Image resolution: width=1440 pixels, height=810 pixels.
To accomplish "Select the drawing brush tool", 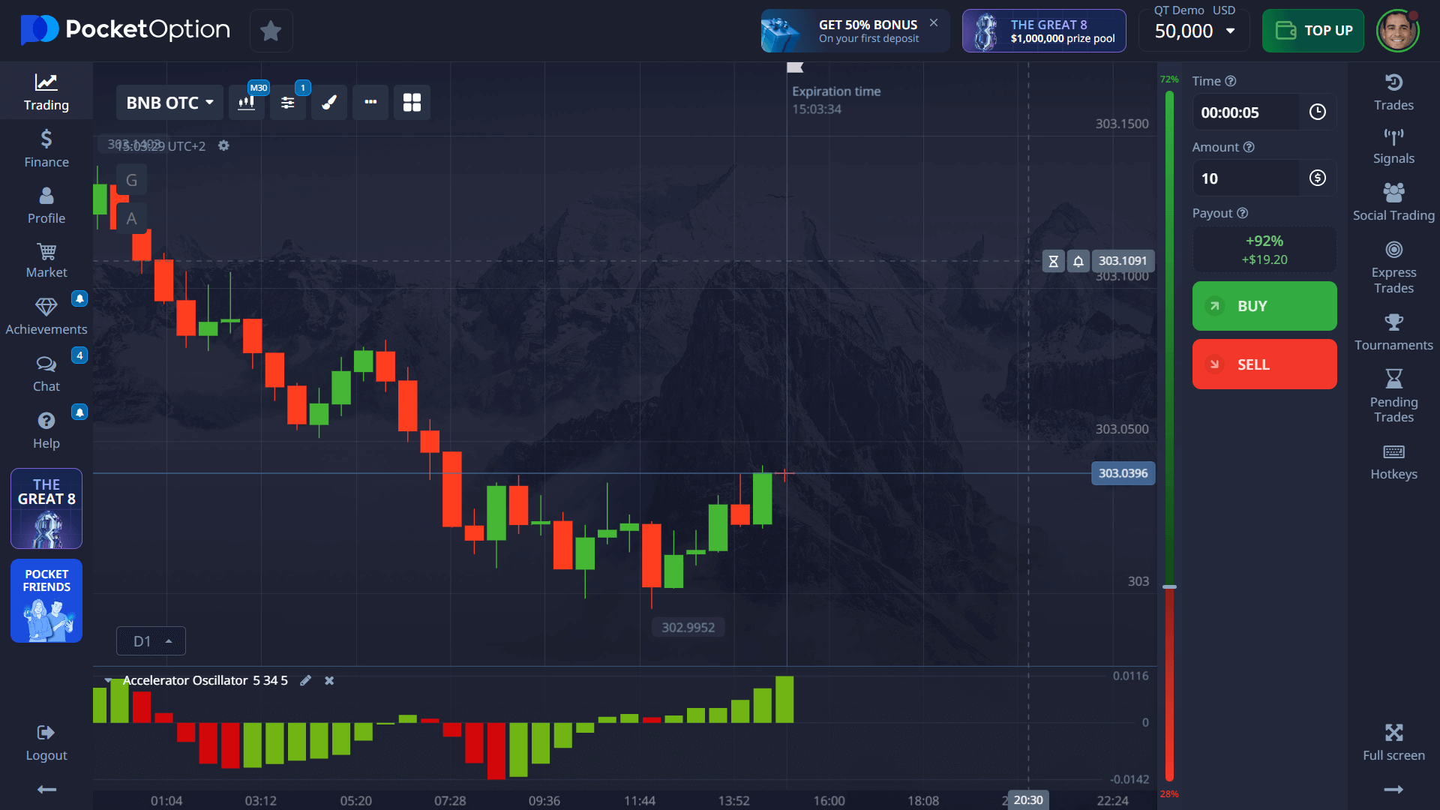I will point(329,103).
